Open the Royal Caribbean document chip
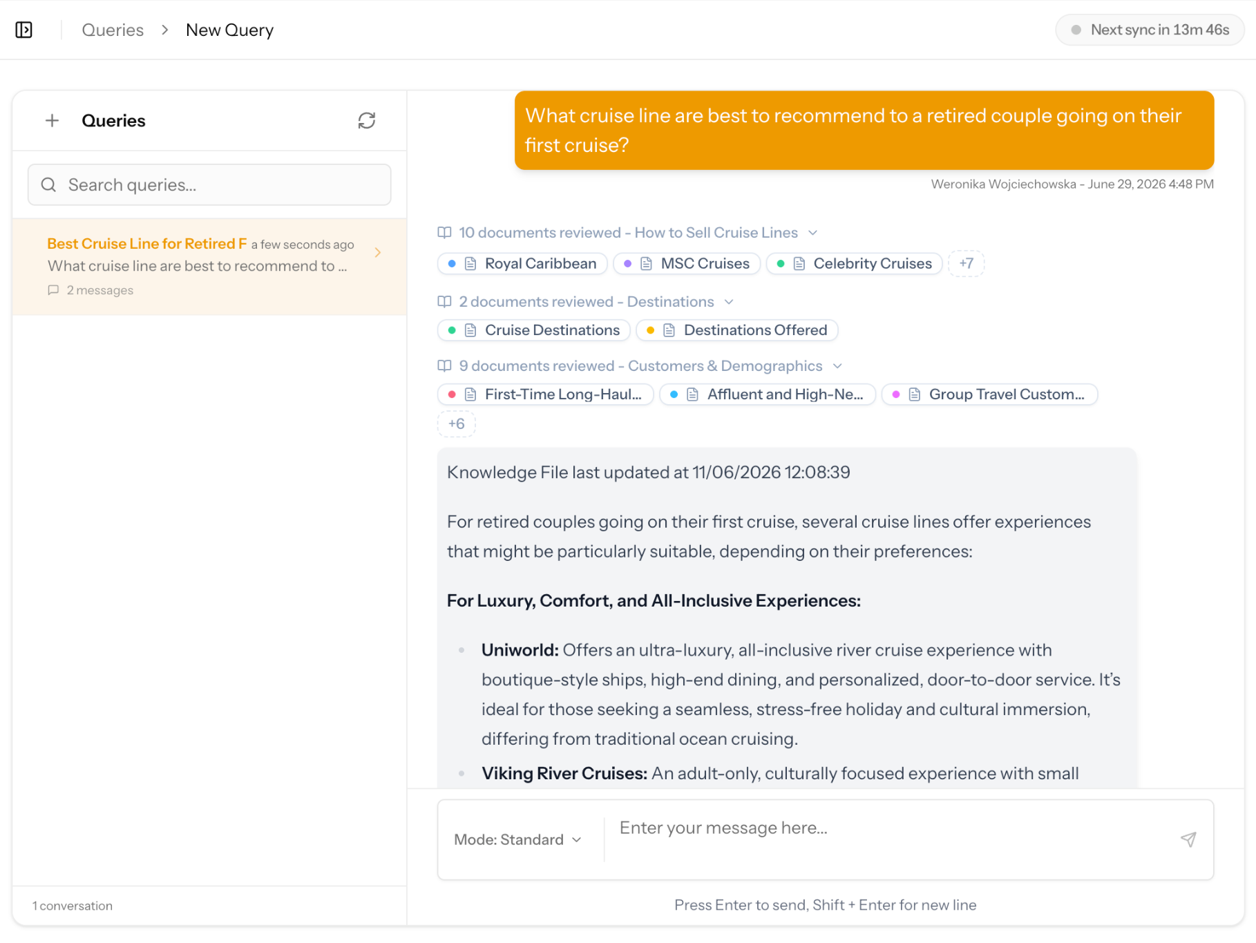The width and height of the screenshot is (1256, 943). (522, 263)
